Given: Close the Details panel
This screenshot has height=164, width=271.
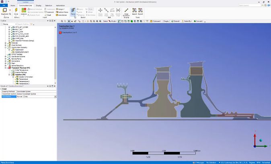Looking at the screenshot, I should click(x=55, y=86).
